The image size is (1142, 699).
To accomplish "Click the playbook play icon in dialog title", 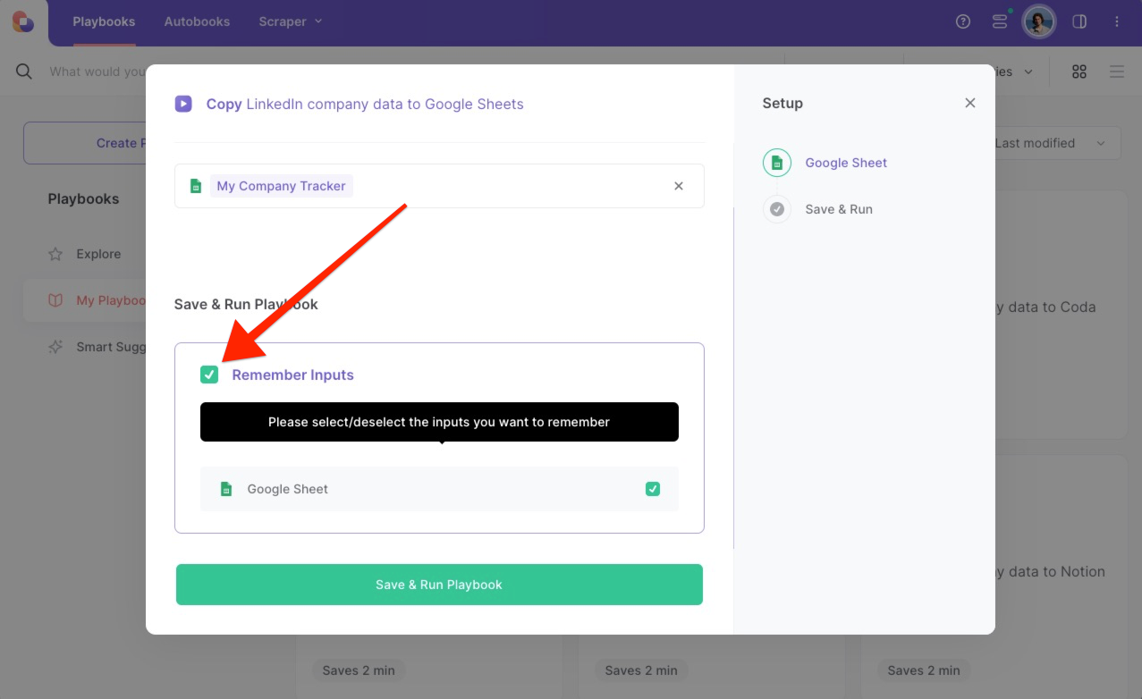I will (183, 104).
